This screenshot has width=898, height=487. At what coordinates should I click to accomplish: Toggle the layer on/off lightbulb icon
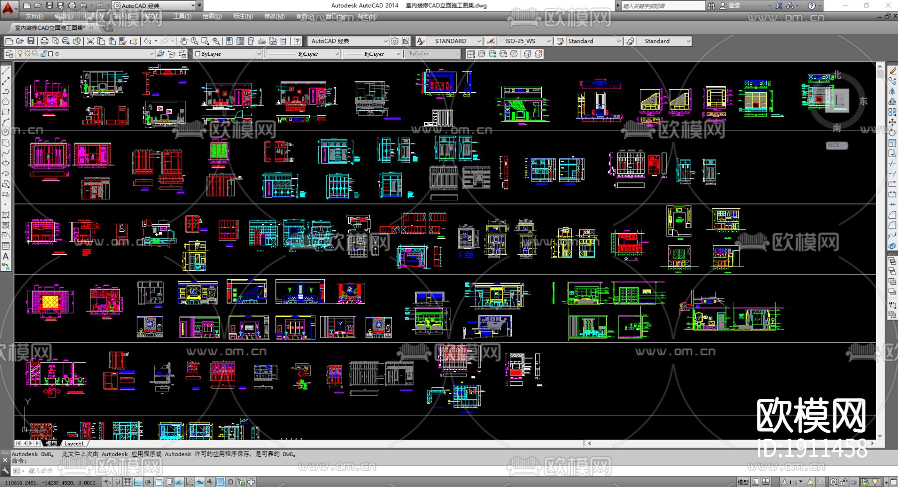[x=20, y=54]
